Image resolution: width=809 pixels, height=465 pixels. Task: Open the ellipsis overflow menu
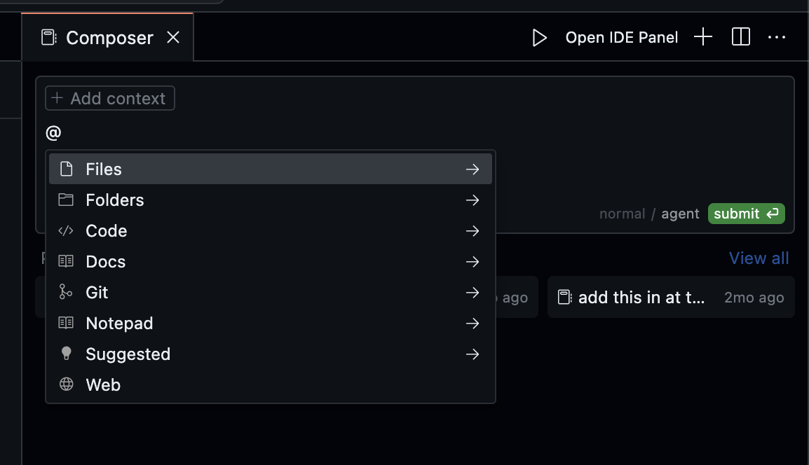point(777,37)
